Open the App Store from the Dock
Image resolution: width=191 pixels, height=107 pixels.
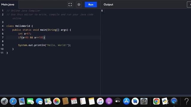[x=127, y=101]
